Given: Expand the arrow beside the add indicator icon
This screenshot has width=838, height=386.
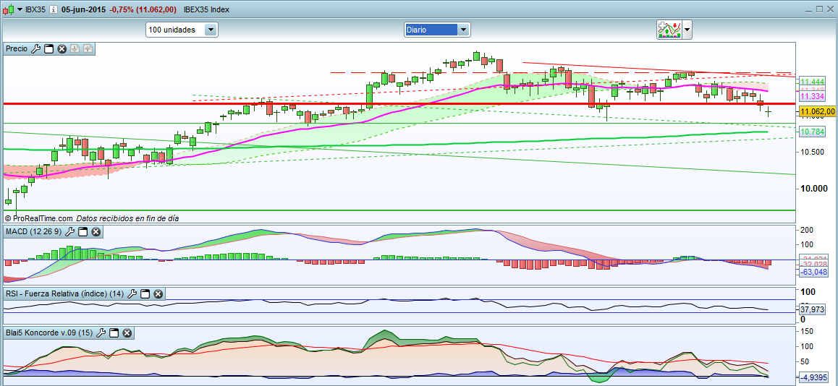Looking at the screenshot, I should pos(687,30).
